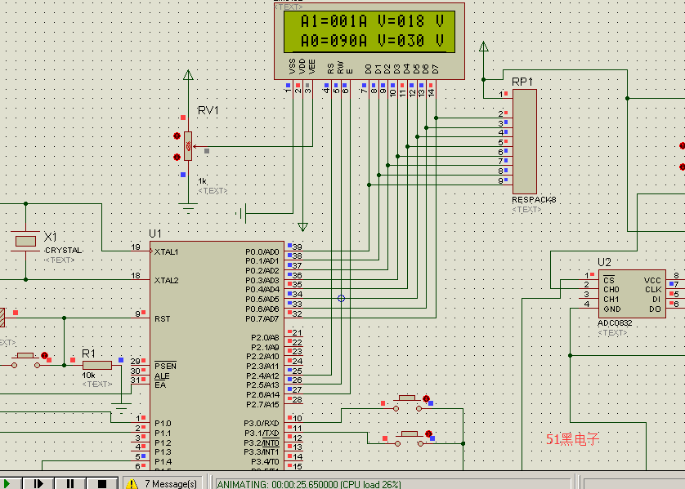
Task: Click the RESPACK8 part name
Action: (x=534, y=200)
